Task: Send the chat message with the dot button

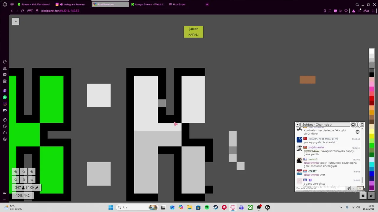Action: [x=354, y=188]
